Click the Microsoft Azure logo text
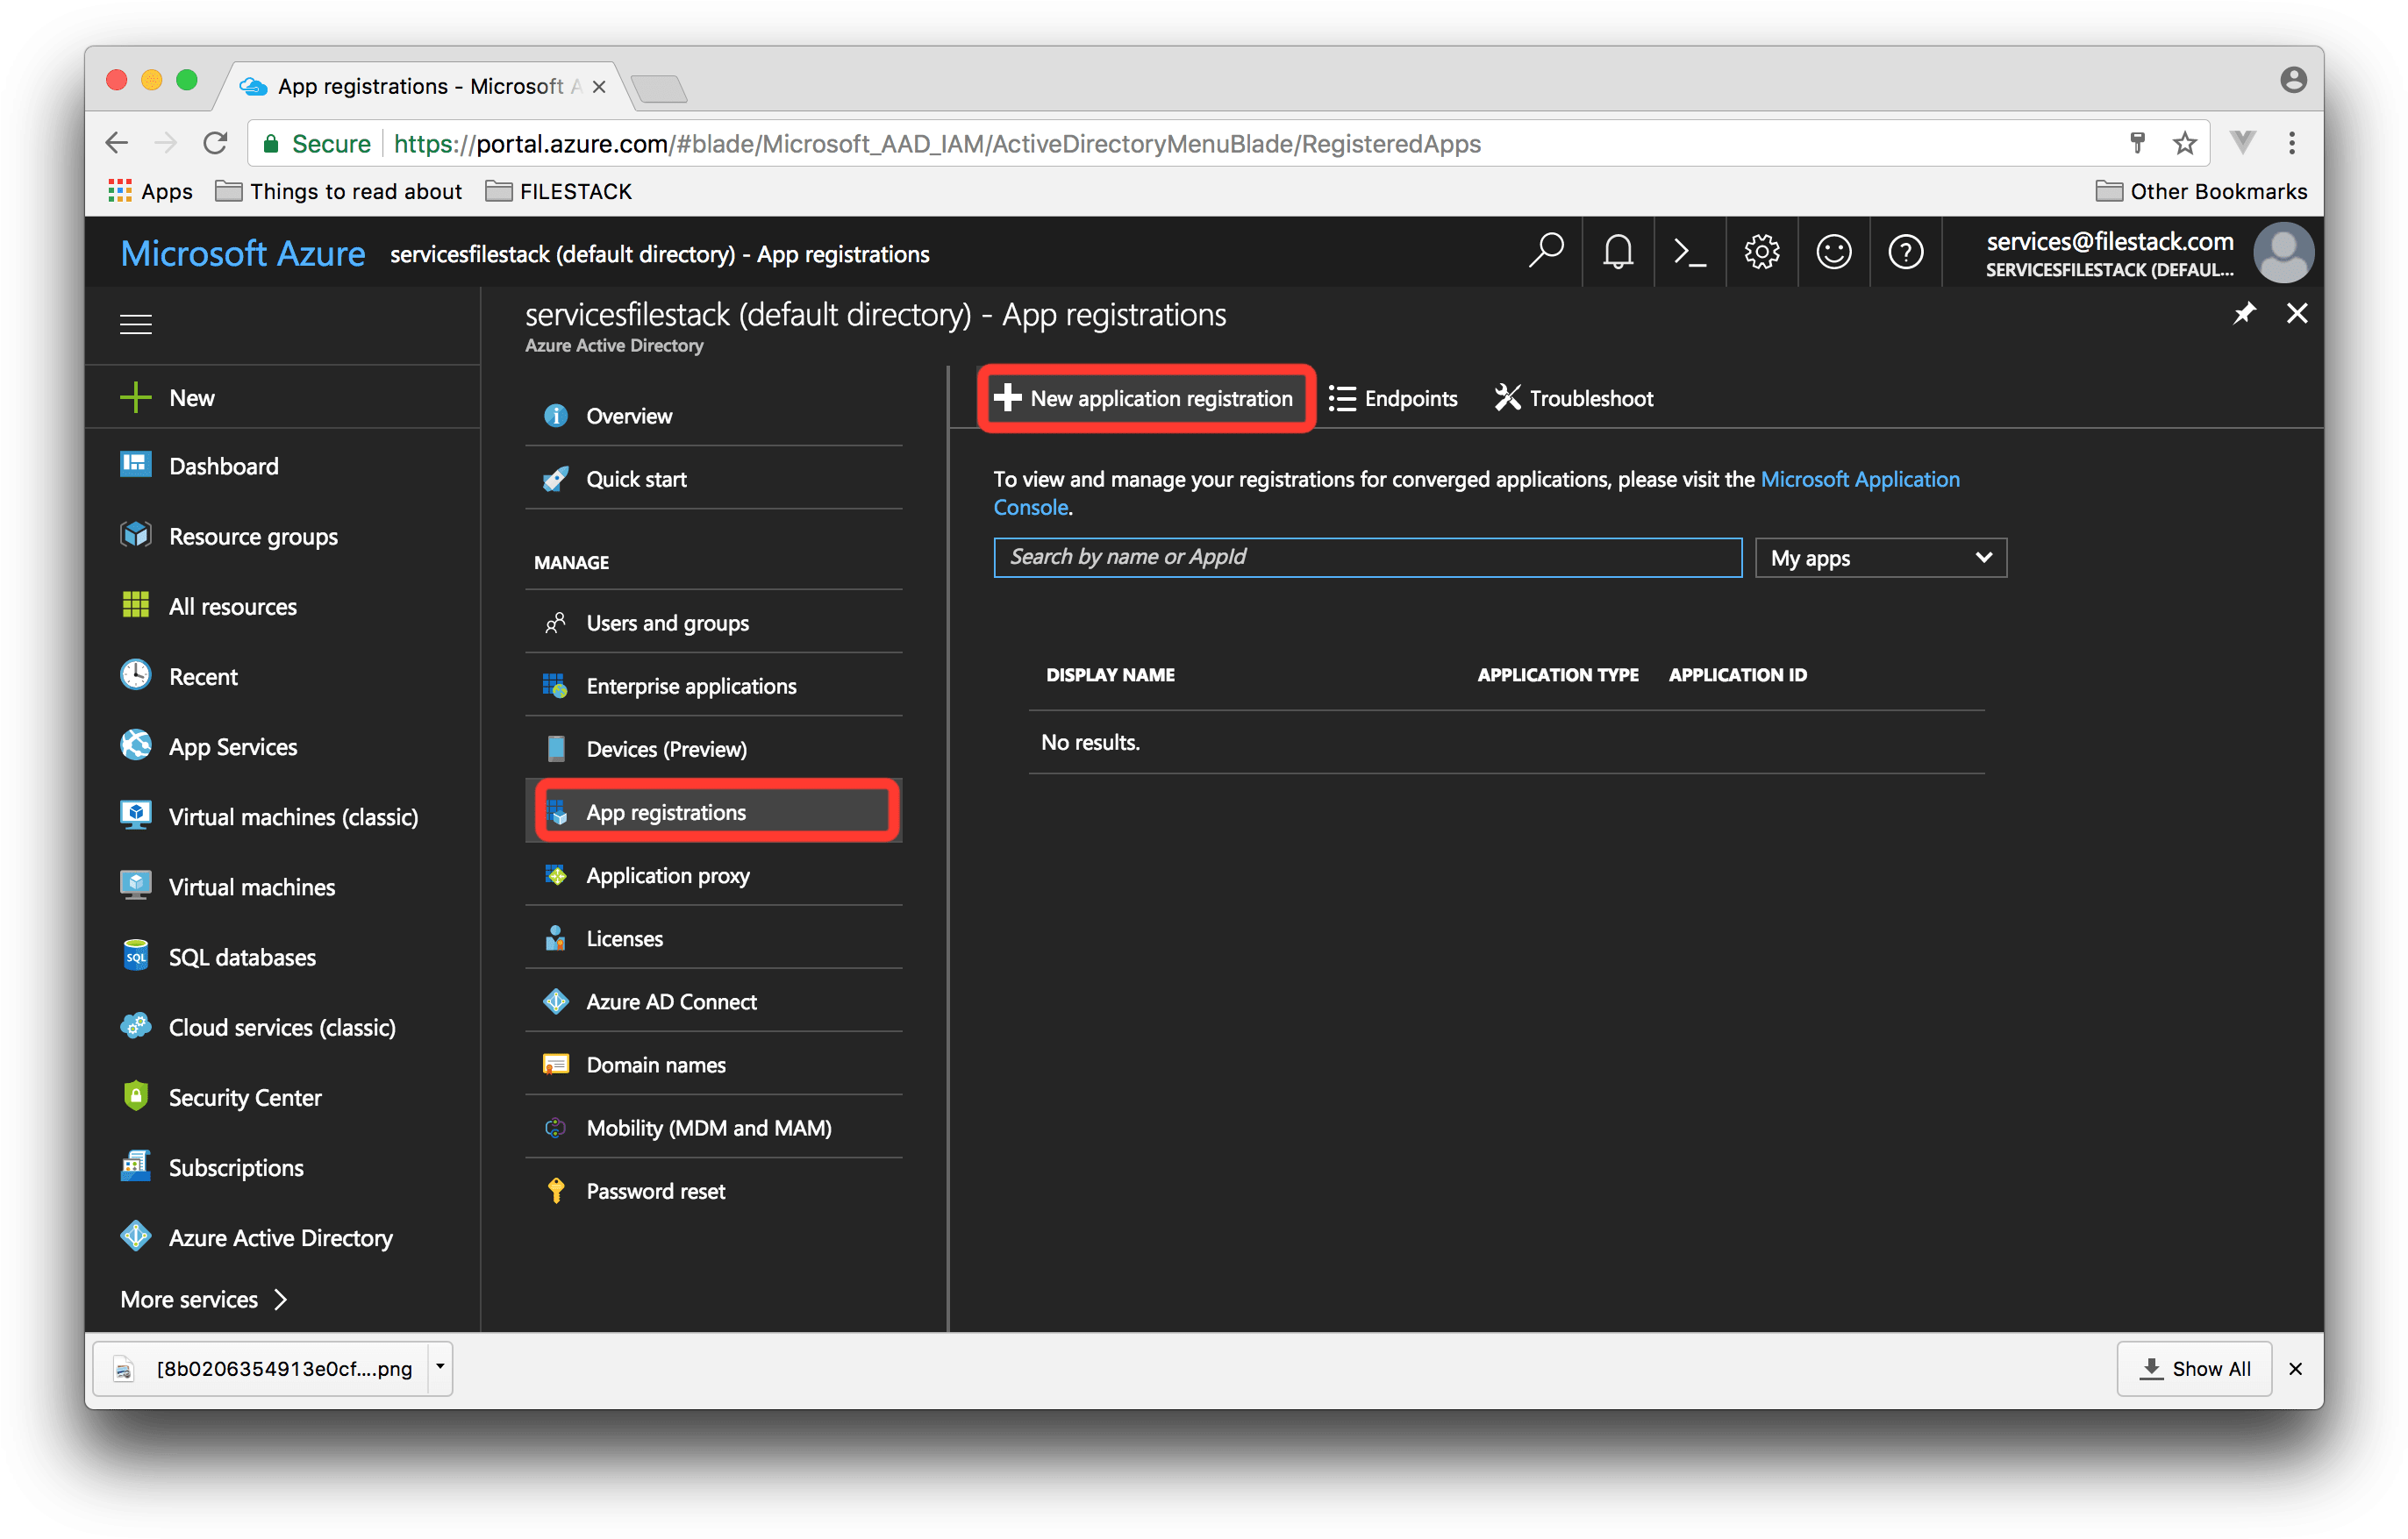This screenshot has width=2408, height=1539. pos(243,253)
